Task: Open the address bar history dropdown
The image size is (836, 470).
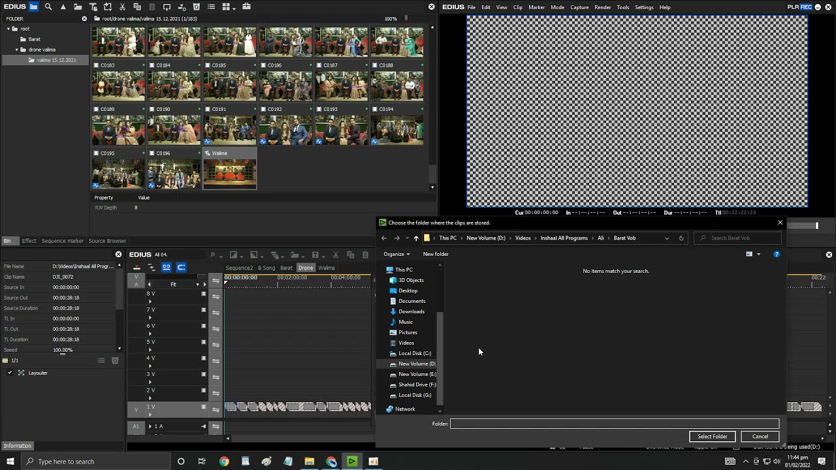Action: click(x=667, y=238)
